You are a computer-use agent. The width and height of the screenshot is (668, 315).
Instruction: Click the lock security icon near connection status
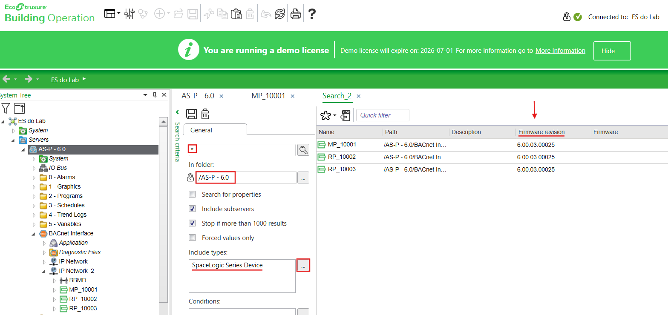[x=566, y=17]
